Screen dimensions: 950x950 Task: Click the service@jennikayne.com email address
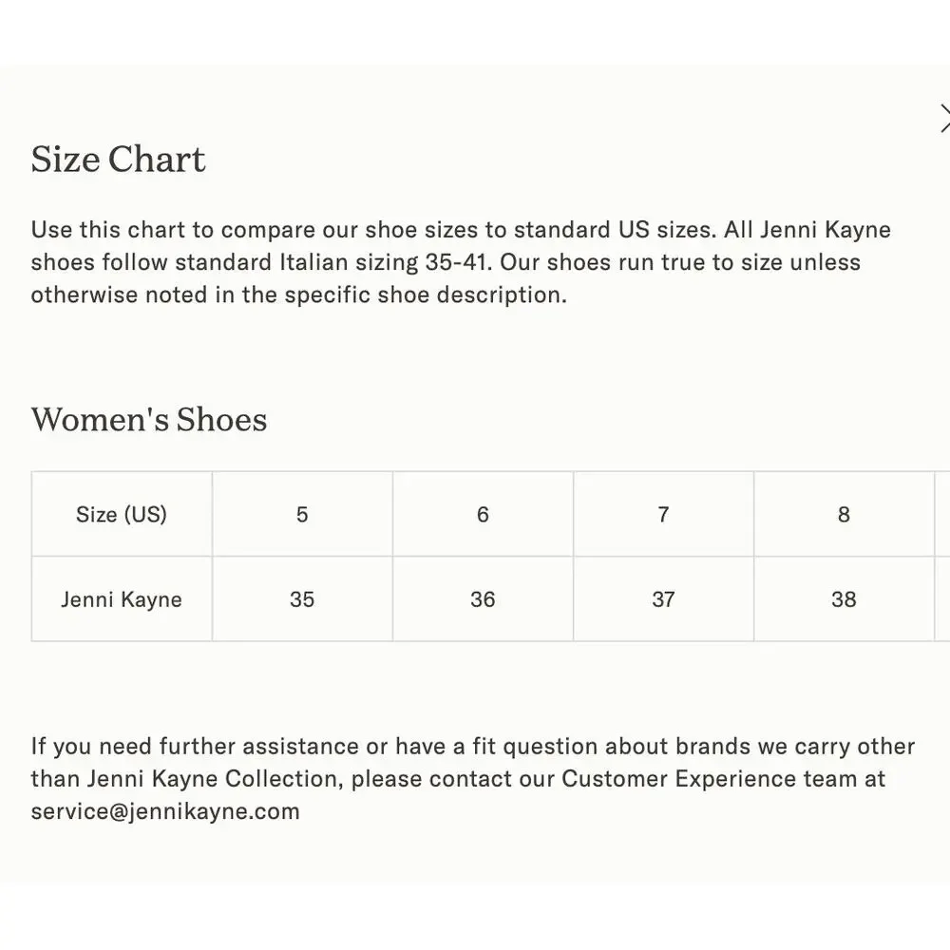coord(165,811)
